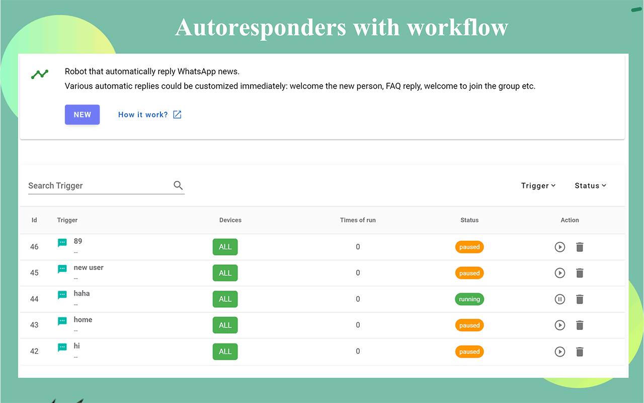Click the ALL devices badge in row 46

point(225,247)
